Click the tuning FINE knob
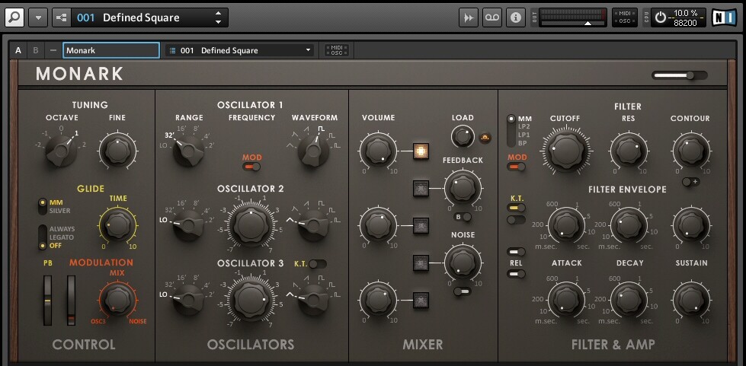 (x=117, y=151)
